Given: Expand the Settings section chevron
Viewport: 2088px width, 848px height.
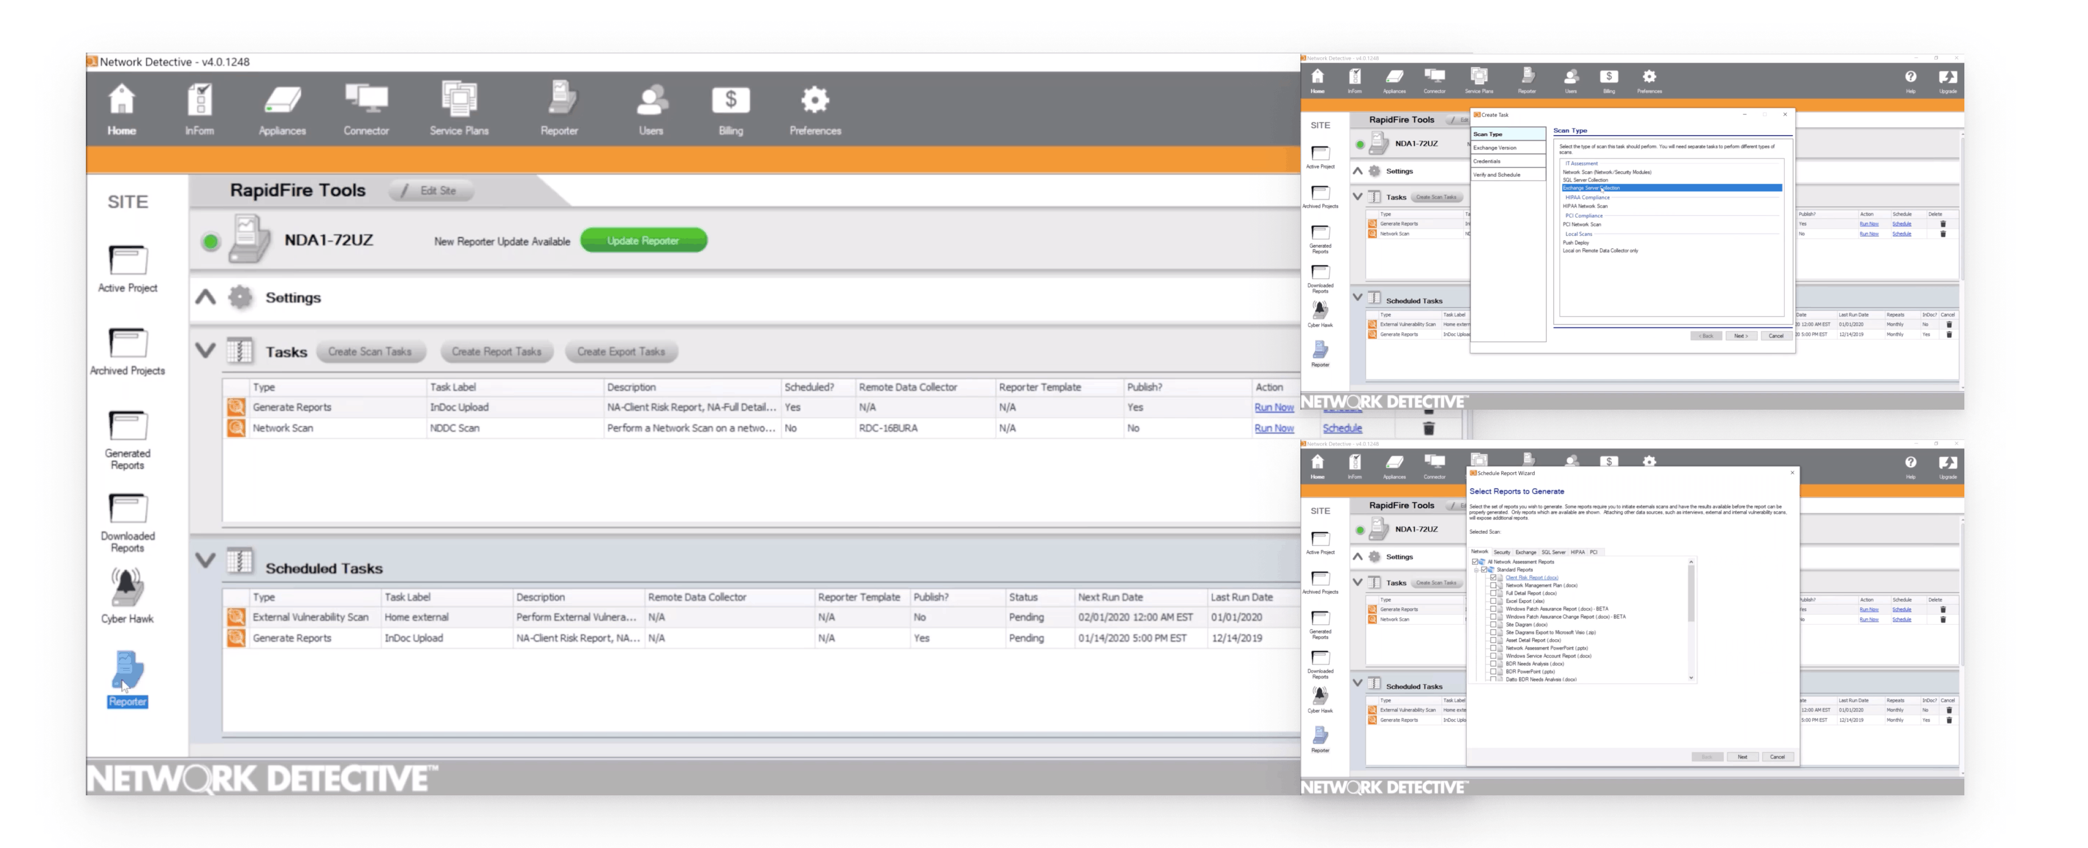Looking at the screenshot, I should coord(206,298).
